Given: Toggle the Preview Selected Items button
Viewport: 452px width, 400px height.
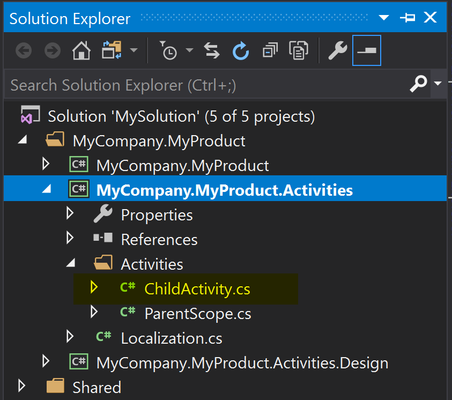Looking at the screenshot, I should 367,51.
